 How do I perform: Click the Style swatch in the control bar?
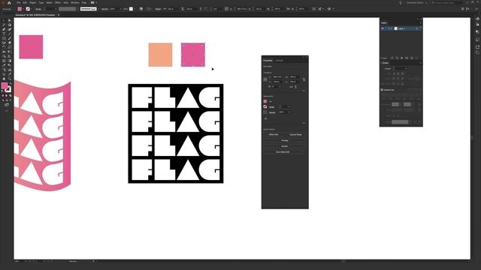pos(131,9)
